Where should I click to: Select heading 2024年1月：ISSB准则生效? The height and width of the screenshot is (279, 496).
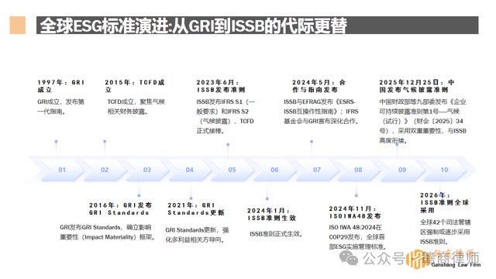[x=271, y=214]
